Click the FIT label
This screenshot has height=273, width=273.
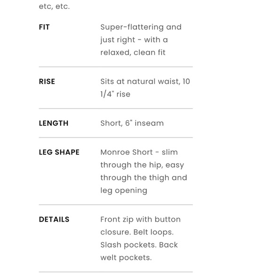(44, 27)
